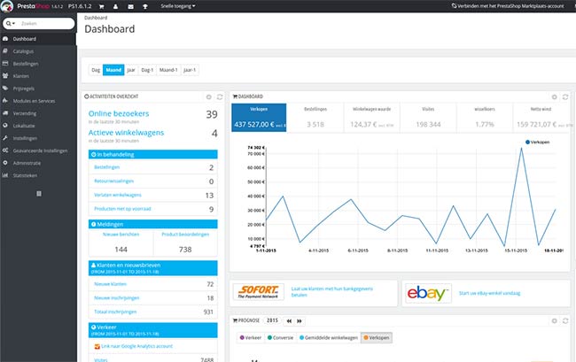Image resolution: width=576 pixels, height=362 pixels.
Task: Open the trophy icon in top bar
Action: point(145,6)
